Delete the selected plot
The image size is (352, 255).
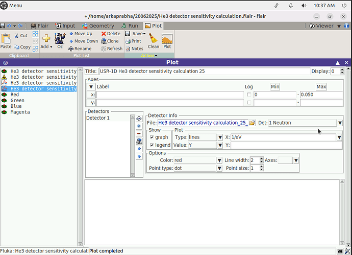tap(111, 34)
